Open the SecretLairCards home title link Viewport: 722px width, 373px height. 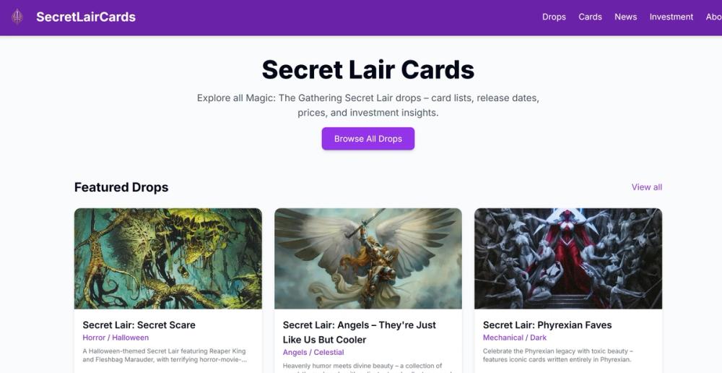86,17
